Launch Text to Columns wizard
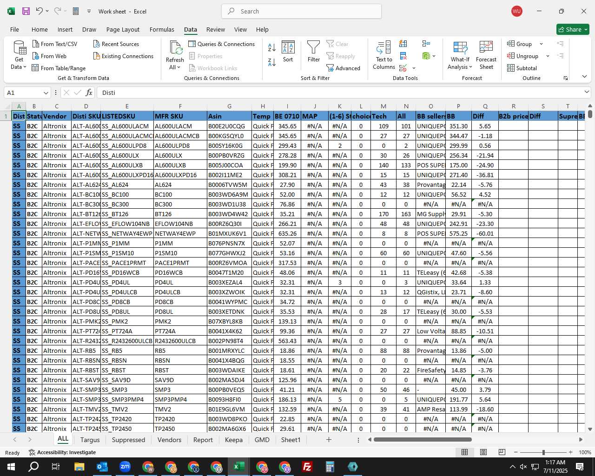Screen dimensions: 595x476 (384, 55)
